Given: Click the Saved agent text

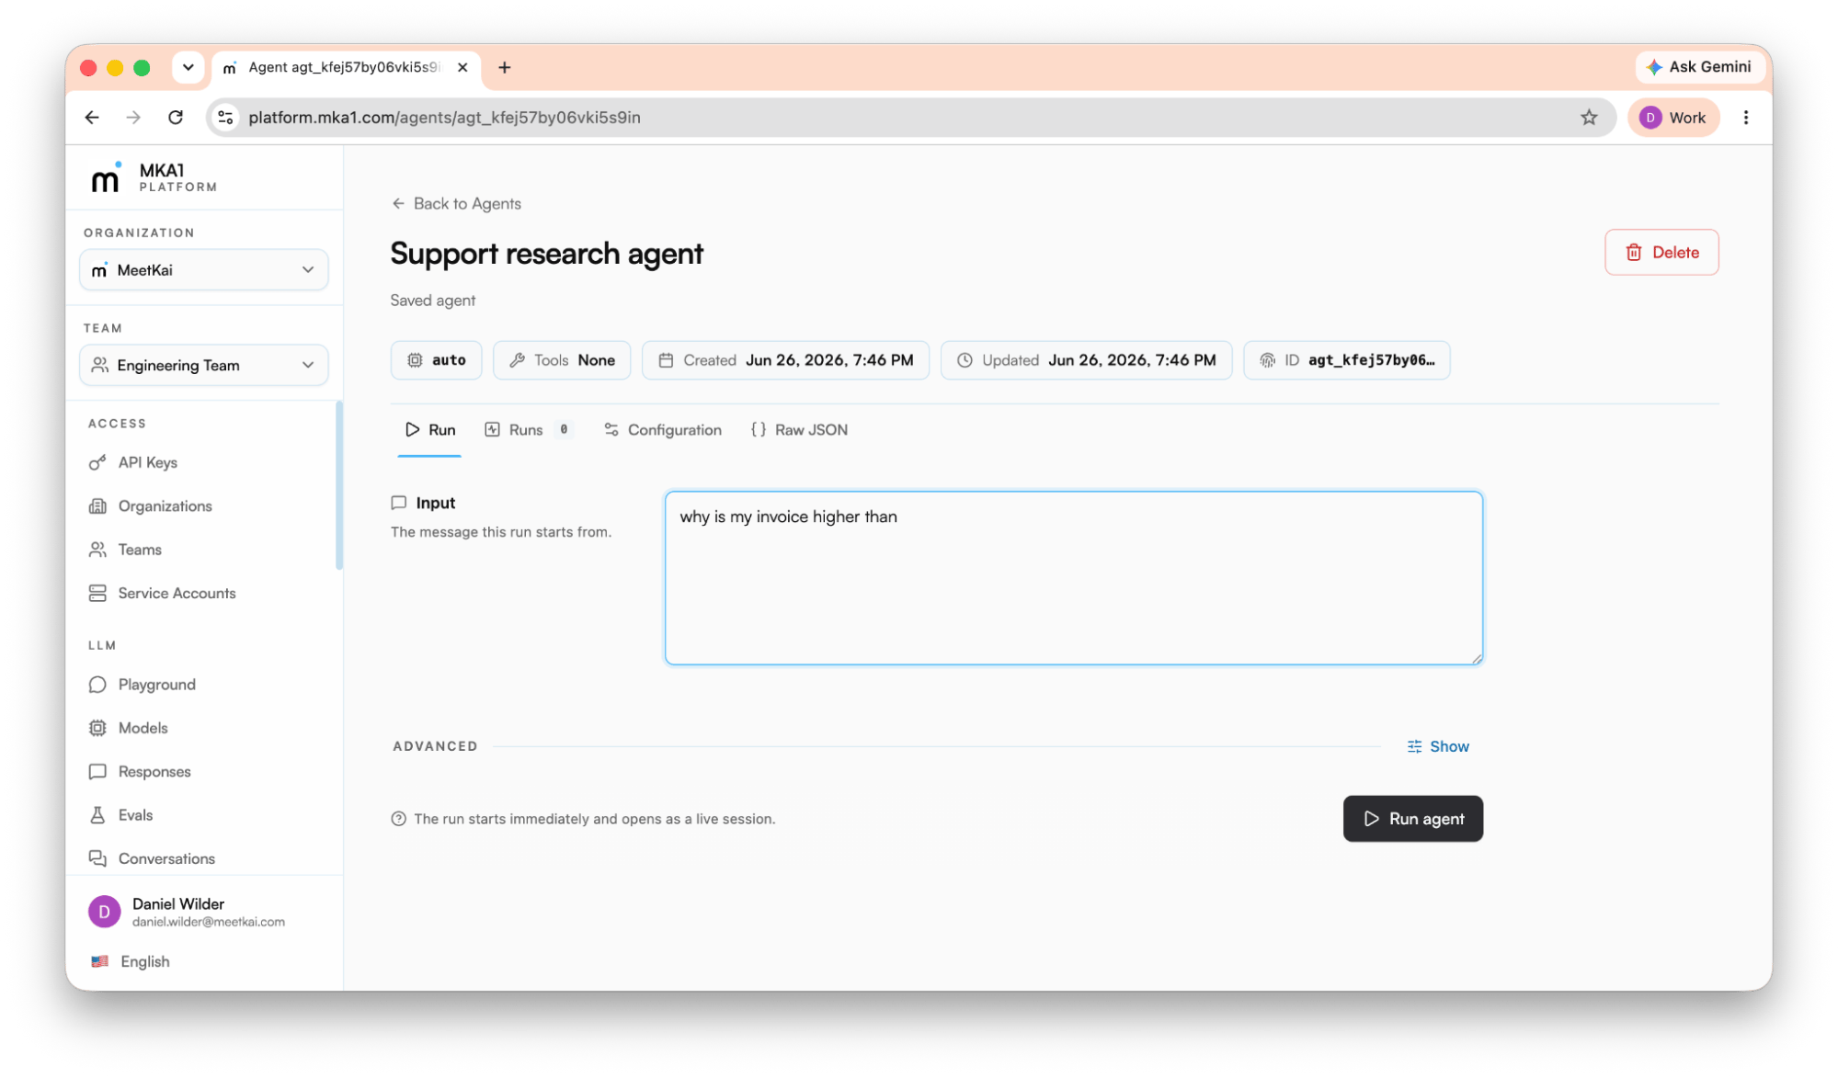Looking at the screenshot, I should pos(432,301).
